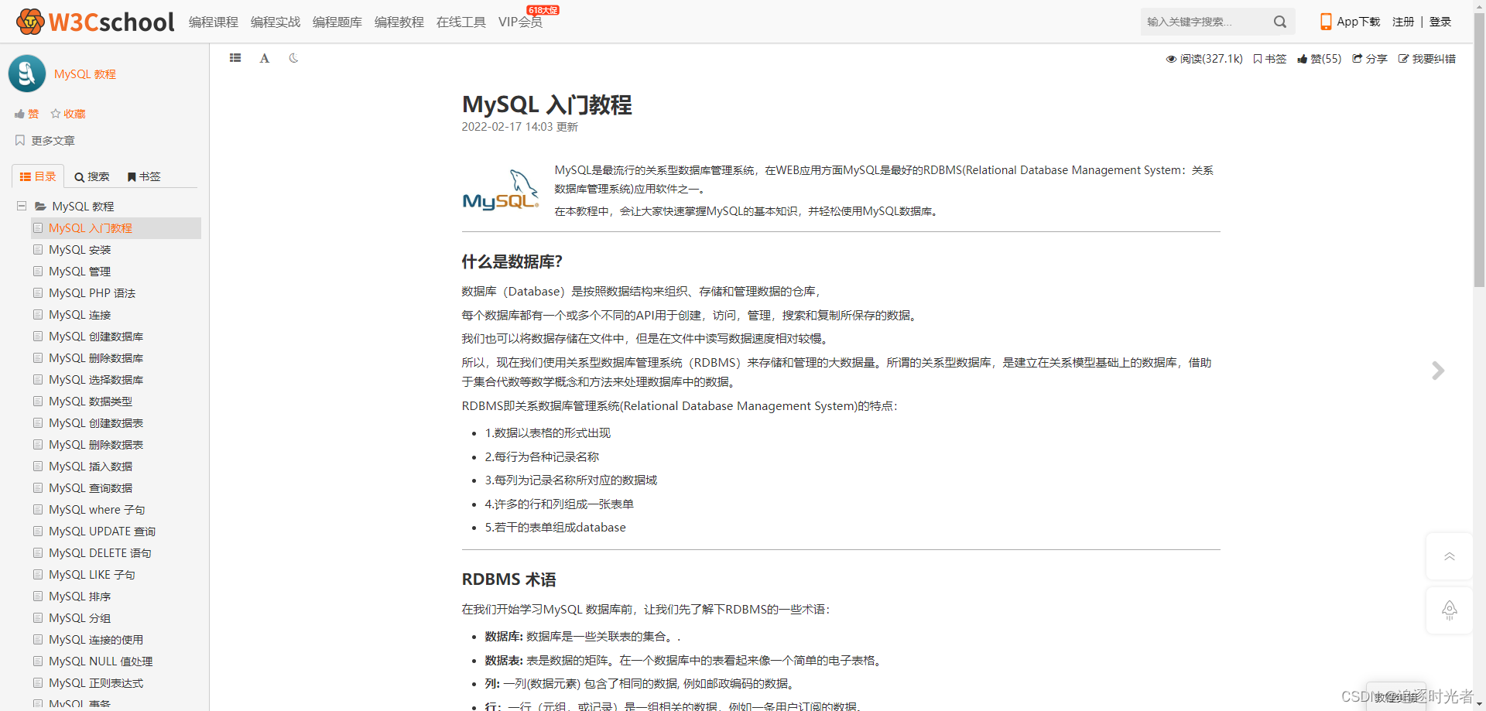Favorite the tutorial via the 收藏 star

point(67,114)
